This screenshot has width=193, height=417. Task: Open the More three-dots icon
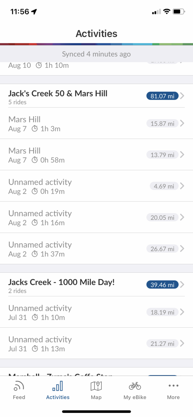click(x=173, y=386)
